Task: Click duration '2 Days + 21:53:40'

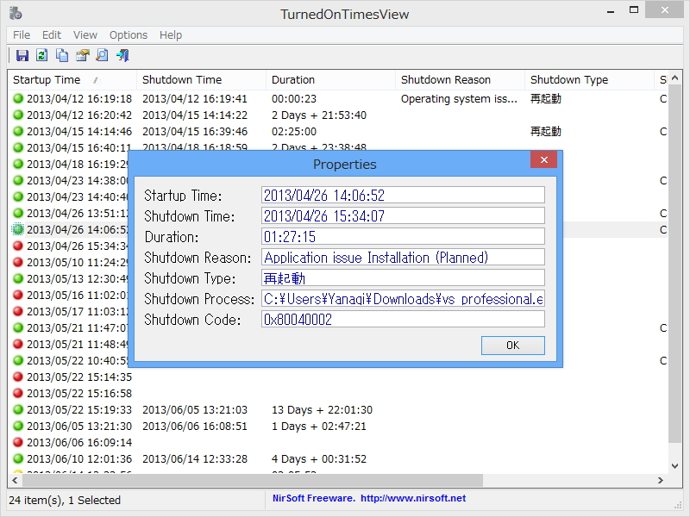Action: 319,115
